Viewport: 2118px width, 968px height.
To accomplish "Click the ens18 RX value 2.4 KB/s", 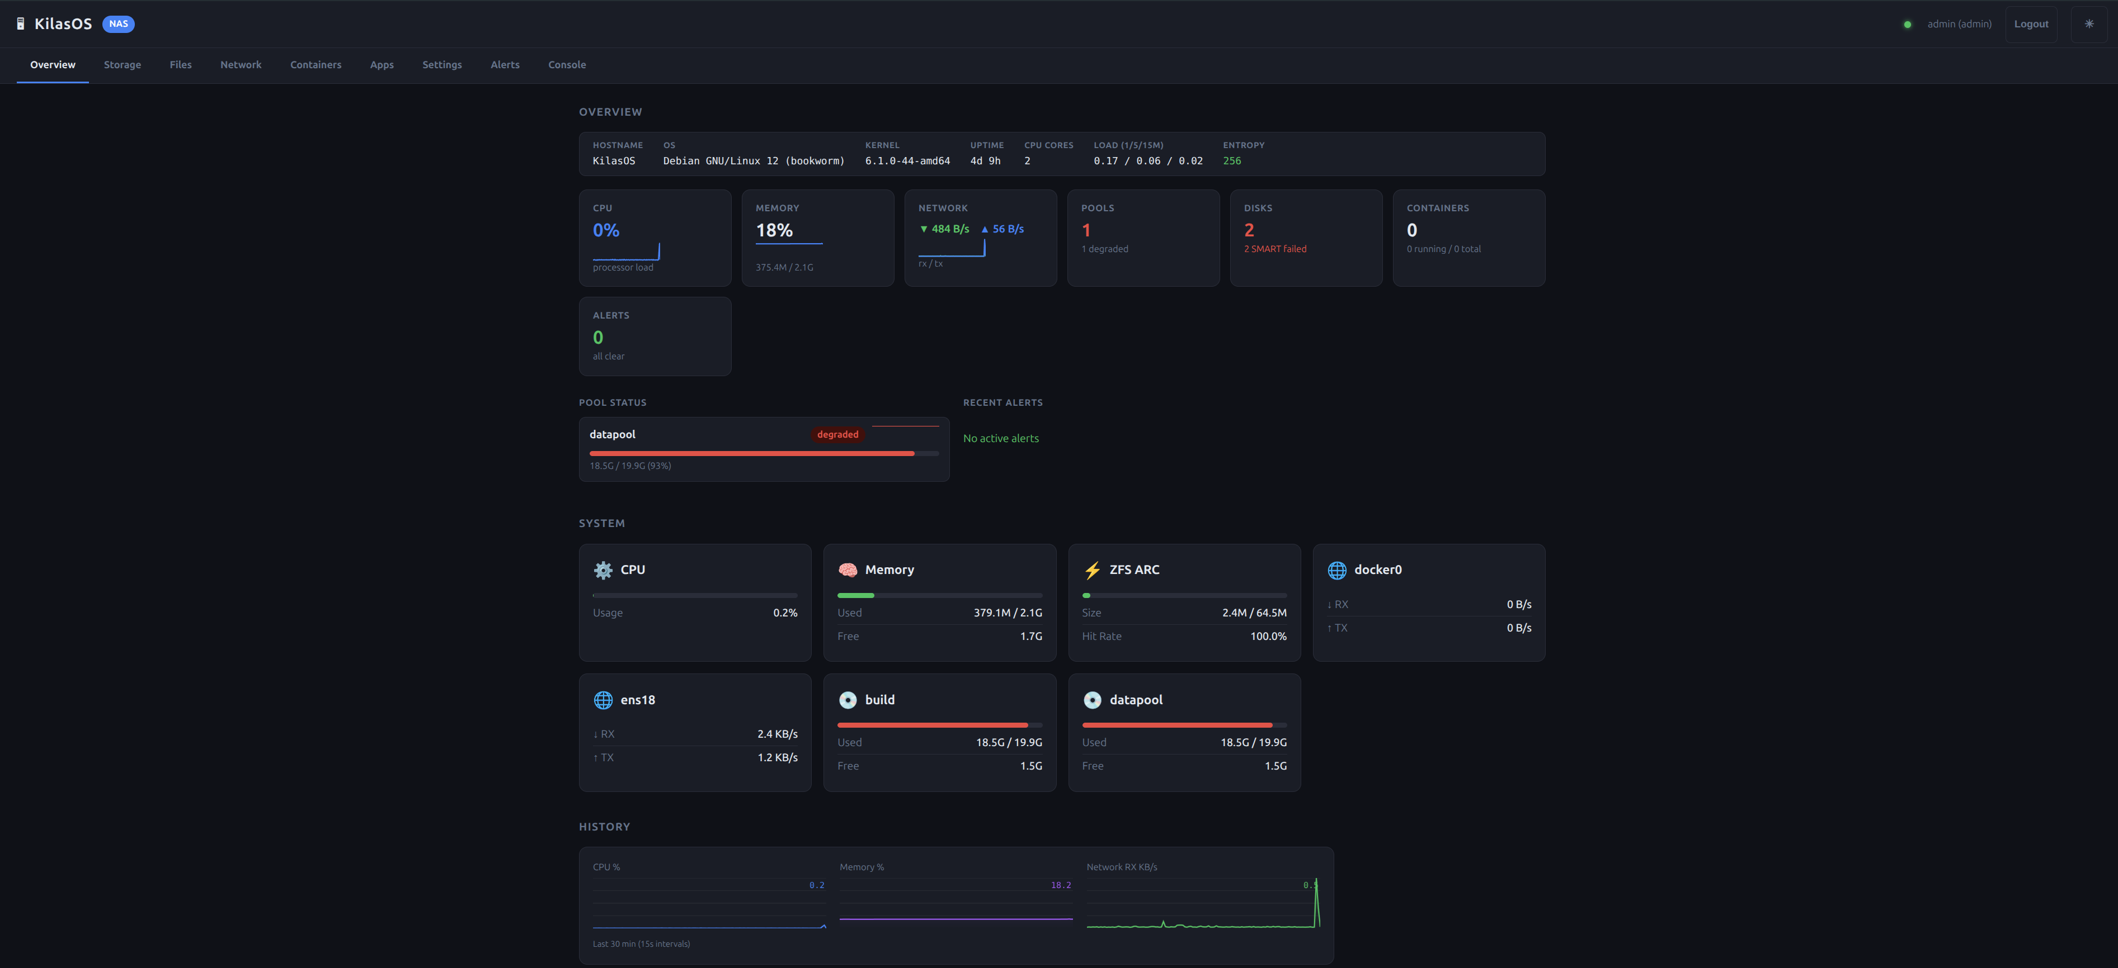I will point(777,734).
